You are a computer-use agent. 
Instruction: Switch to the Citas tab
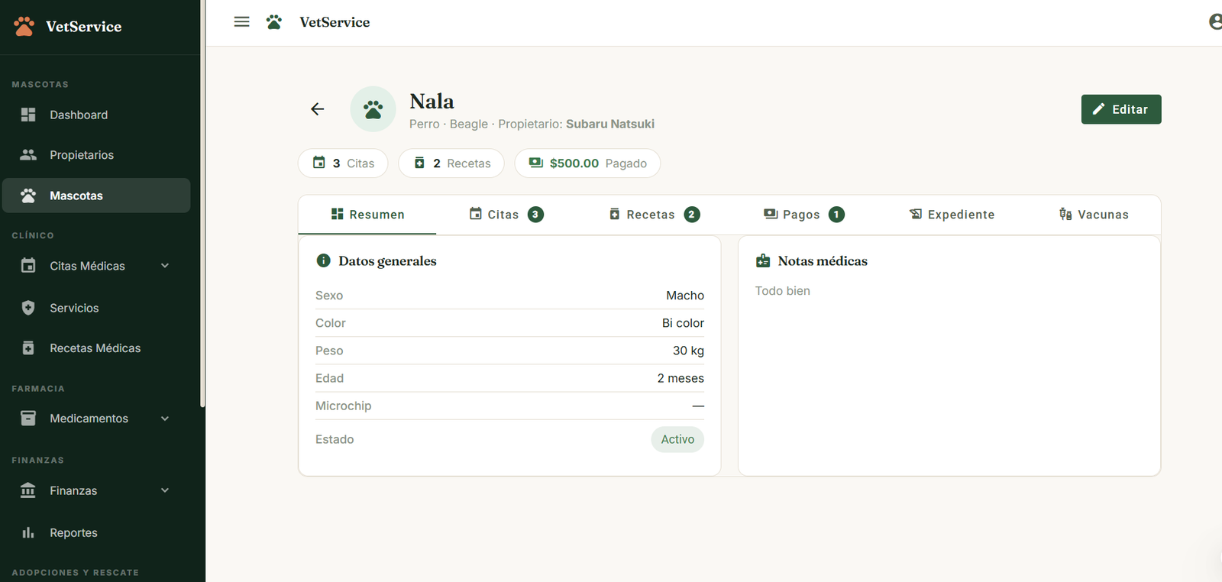[x=506, y=215]
